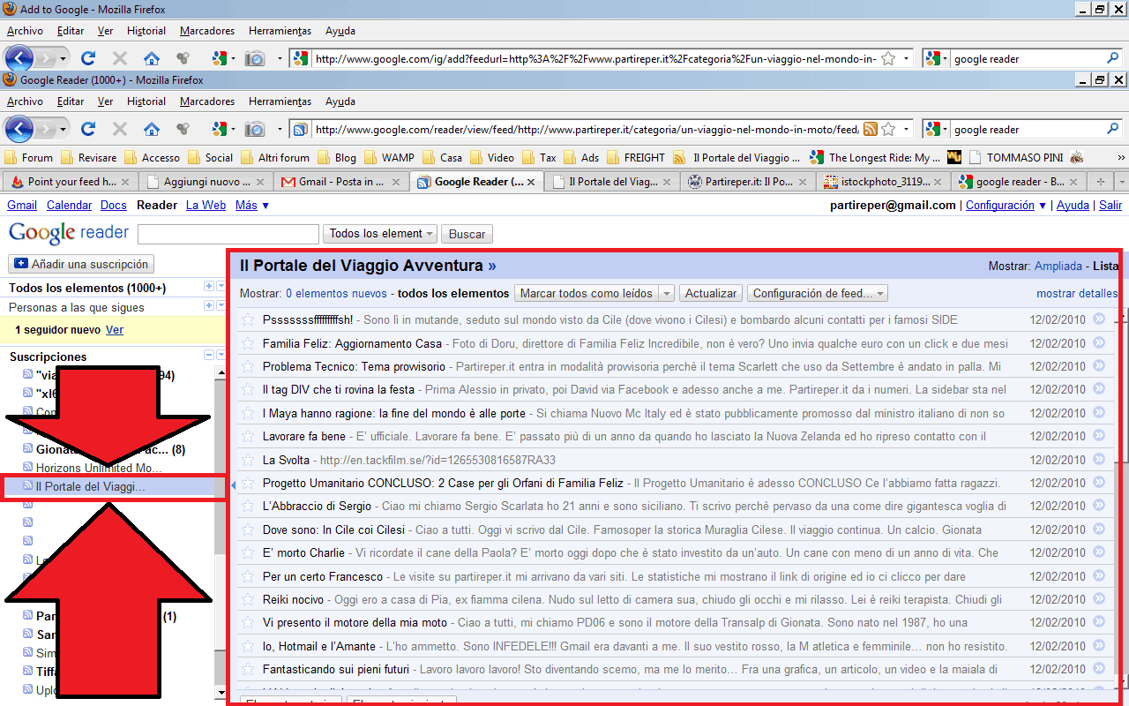This screenshot has width=1129, height=706.
Task: Star the Familia Feliz: Aggiornamento Casa entry
Action: 248,343
